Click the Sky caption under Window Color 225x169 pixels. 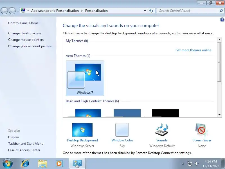122,146
